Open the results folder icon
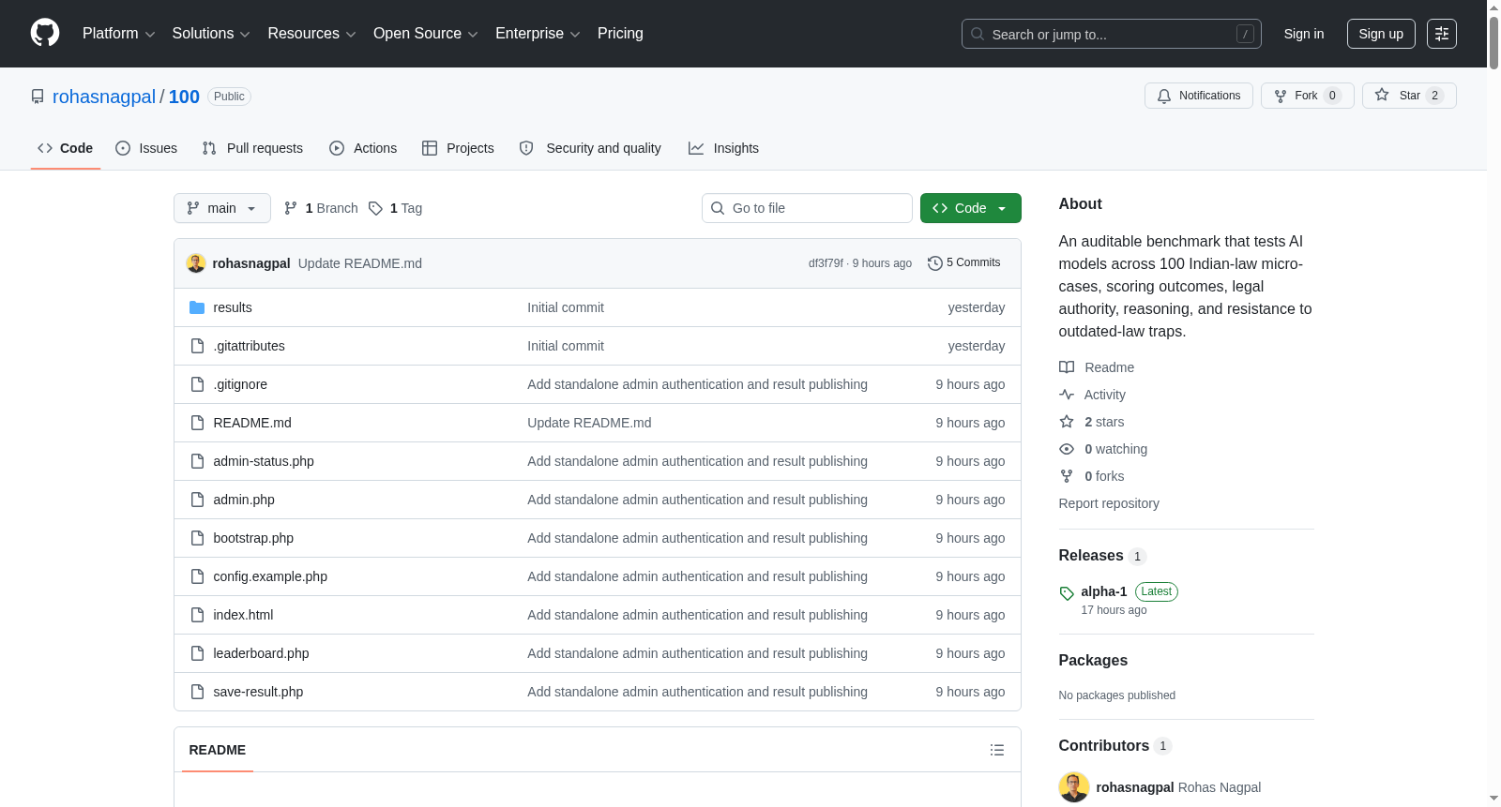Screen dimensions: 1501x807 click(197, 307)
